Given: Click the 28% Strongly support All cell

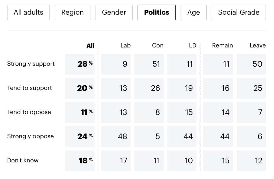Looking at the screenshot, I should 80,64.
